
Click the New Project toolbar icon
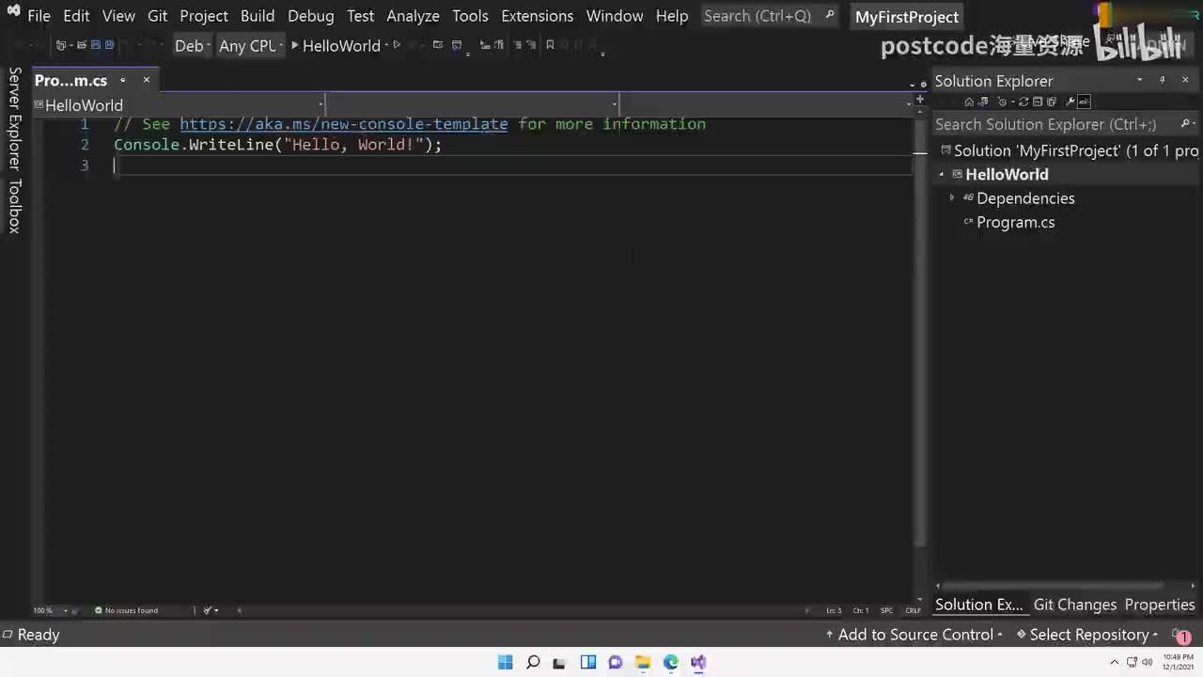(x=60, y=44)
